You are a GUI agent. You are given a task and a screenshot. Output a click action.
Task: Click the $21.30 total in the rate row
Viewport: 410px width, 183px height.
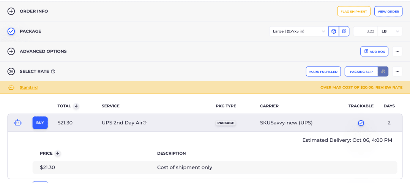[x=65, y=123]
